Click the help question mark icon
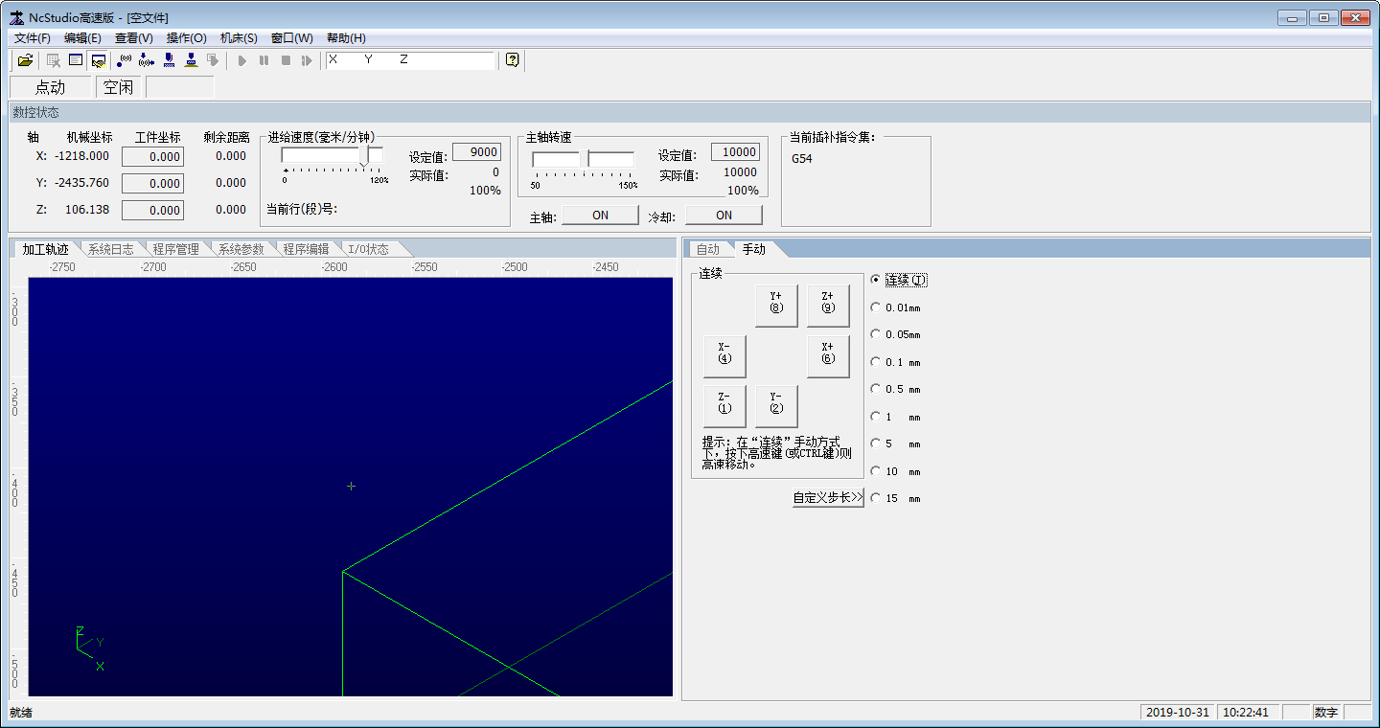 pos(513,60)
